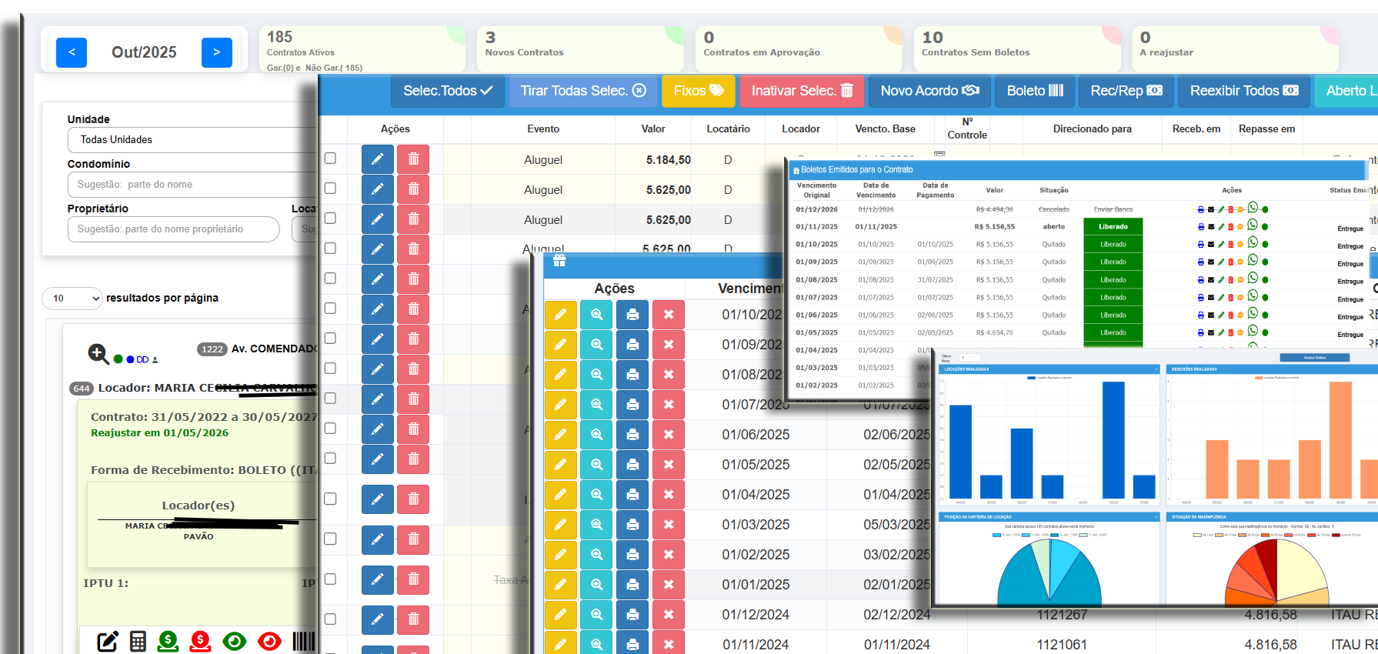
Task: Click the calculator icon in contract card
Action: [138, 641]
